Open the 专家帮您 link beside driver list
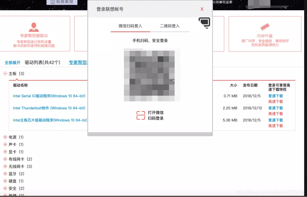Image resolution: width=307 pixels, height=197 pixels. (x=78, y=62)
